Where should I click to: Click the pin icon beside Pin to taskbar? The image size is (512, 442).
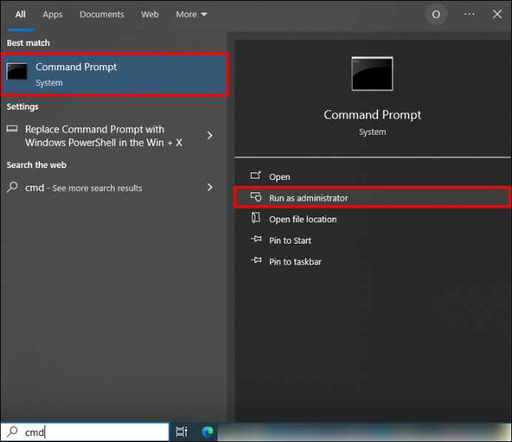click(x=256, y=261)
